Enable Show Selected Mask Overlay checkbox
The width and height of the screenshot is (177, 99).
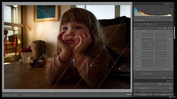click(x=21, y=95)
